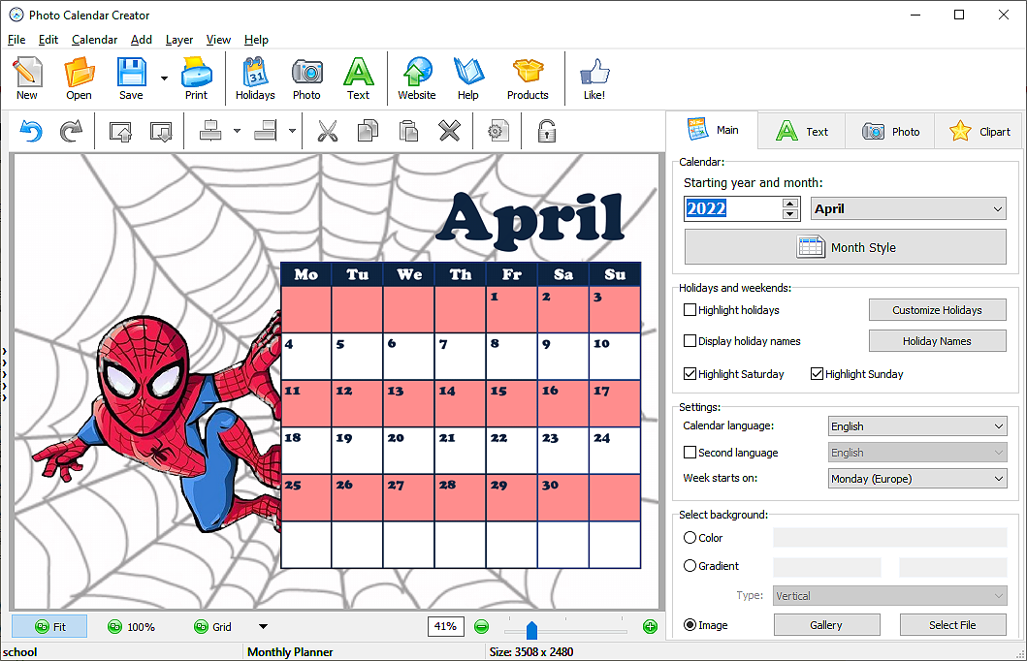Open the Week starts on dropdown
This screenshot has height=661, width=1027.
(917, 479)
